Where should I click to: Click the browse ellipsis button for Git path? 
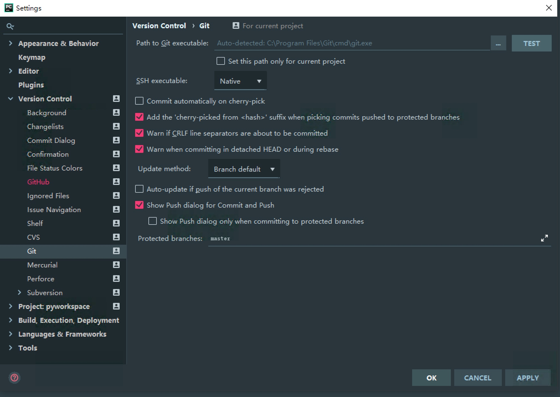tap(498, 43)
